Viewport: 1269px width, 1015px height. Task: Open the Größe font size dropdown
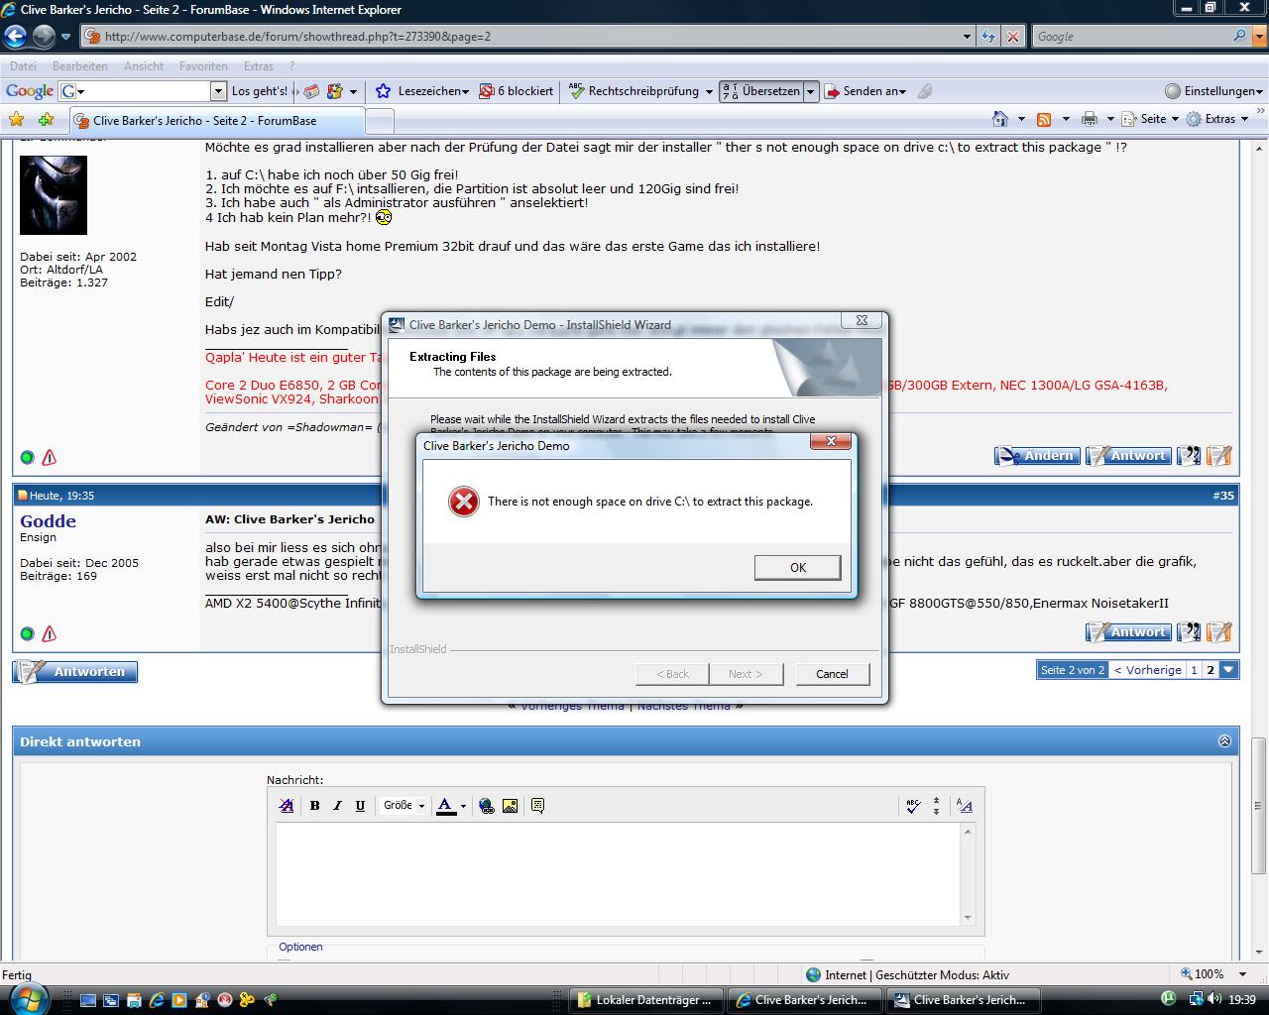(x=404, y=806)
